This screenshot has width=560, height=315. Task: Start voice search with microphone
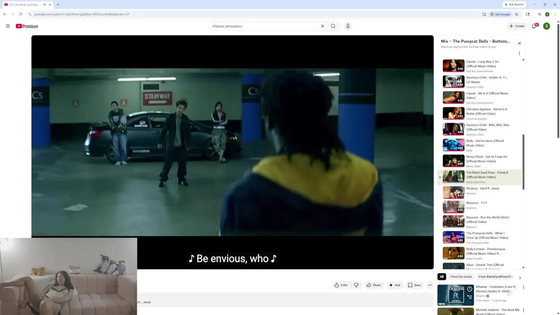point(348,26)
